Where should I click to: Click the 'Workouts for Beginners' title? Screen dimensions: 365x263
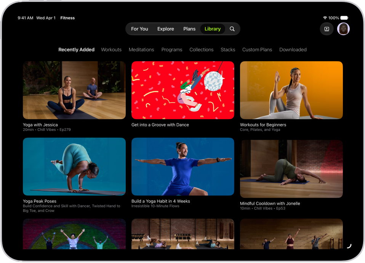pos(263,125)
